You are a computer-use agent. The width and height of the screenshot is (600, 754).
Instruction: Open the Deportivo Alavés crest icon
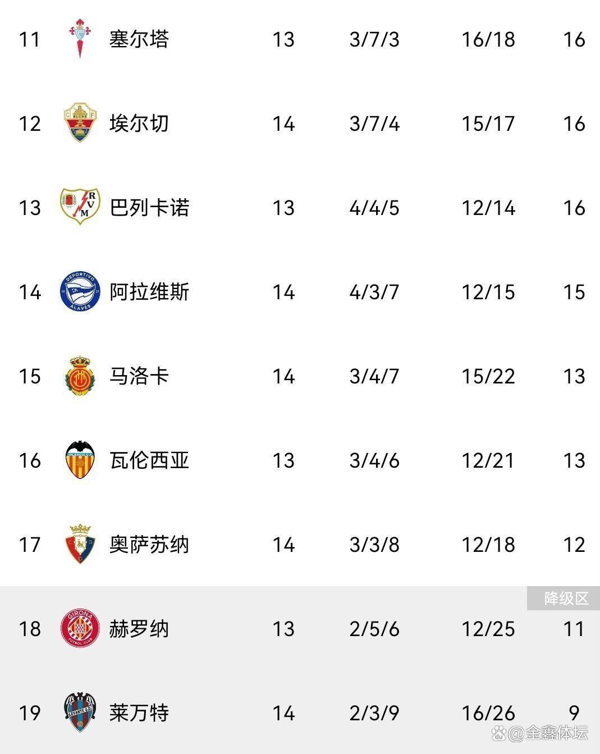(80, 291)
